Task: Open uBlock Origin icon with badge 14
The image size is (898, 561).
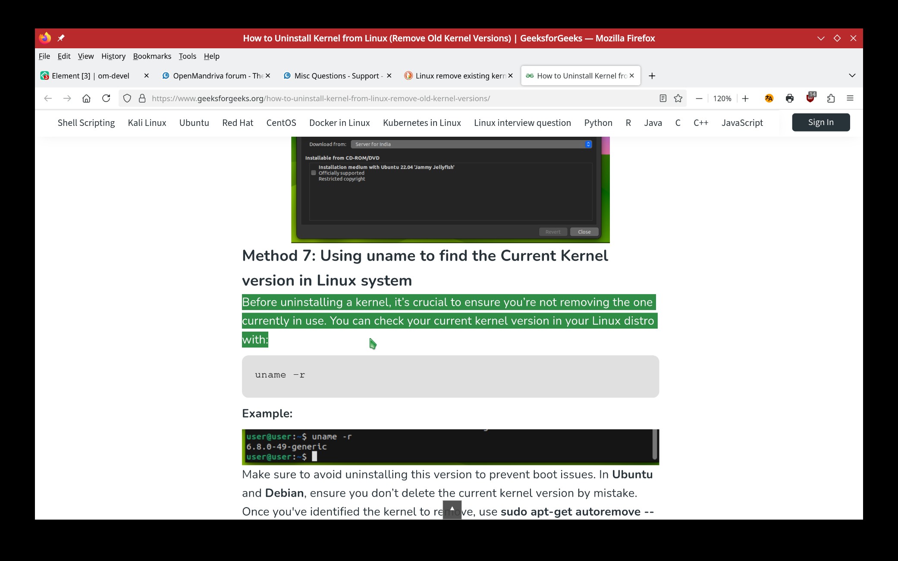Action: point(810,98)
